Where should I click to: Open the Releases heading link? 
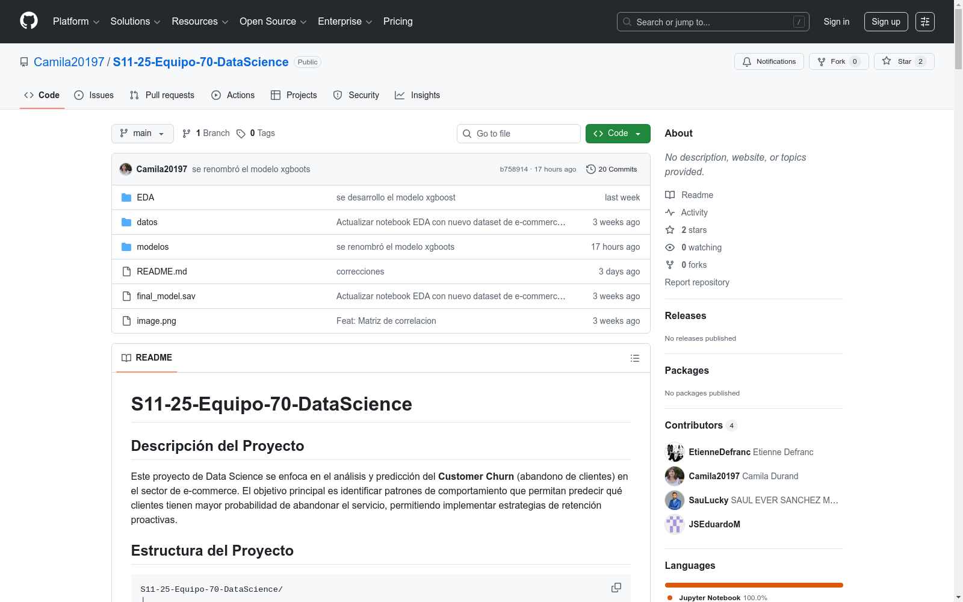click(686, 315)
